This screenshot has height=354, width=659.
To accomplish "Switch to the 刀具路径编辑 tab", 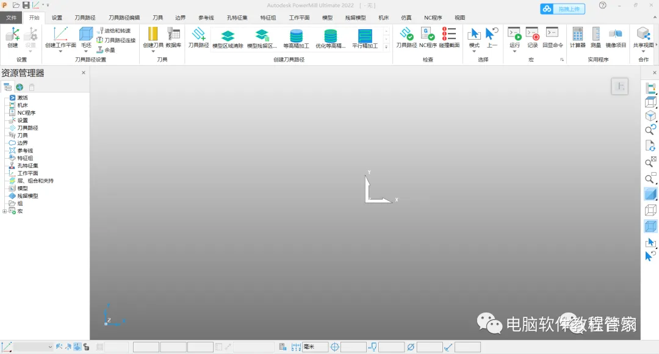I will tap(124, 18).
